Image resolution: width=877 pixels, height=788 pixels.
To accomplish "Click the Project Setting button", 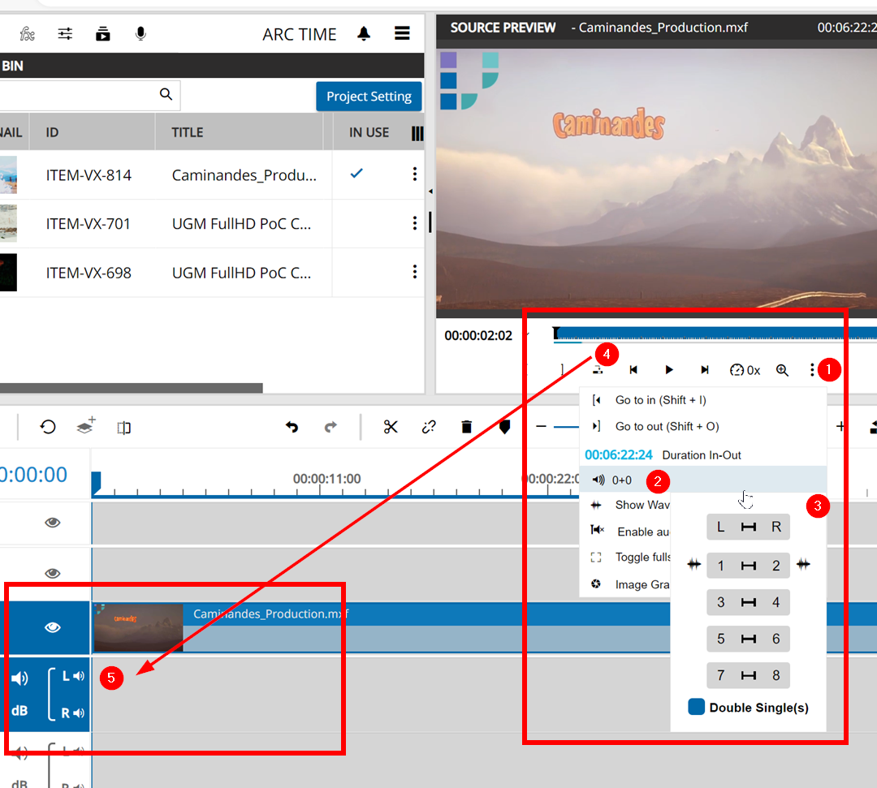I will click(x=369, y=96).
